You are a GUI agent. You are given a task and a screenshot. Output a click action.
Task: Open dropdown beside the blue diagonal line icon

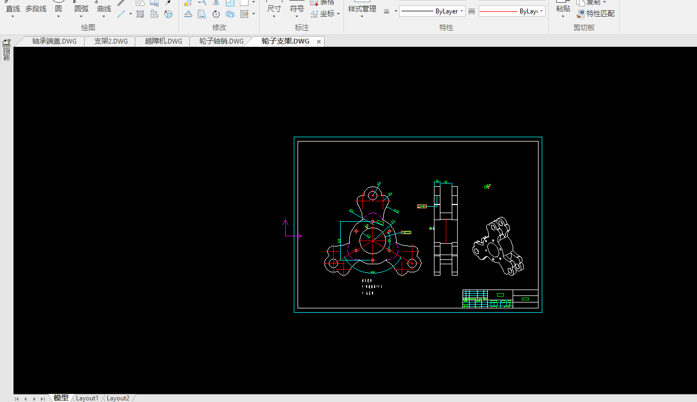tap(130, 14)
